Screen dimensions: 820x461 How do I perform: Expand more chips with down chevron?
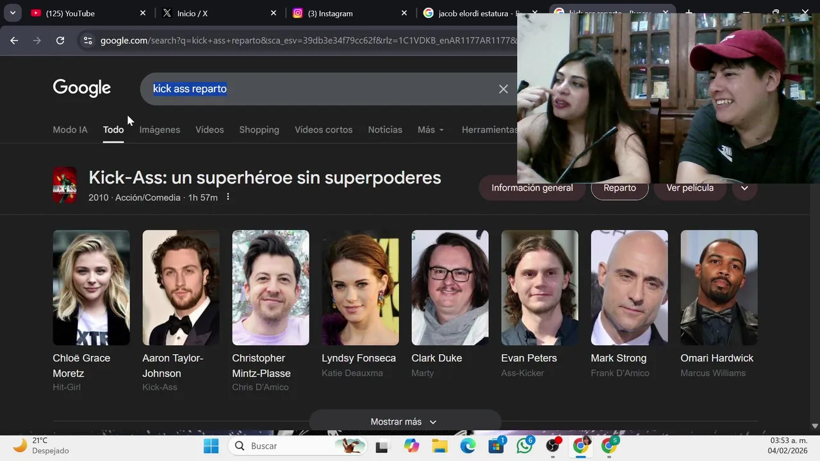pos(744,188)
